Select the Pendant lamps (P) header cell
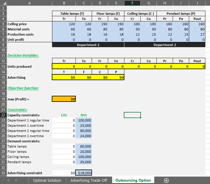This screenshot has width=210, height=184. click(181, 14)
